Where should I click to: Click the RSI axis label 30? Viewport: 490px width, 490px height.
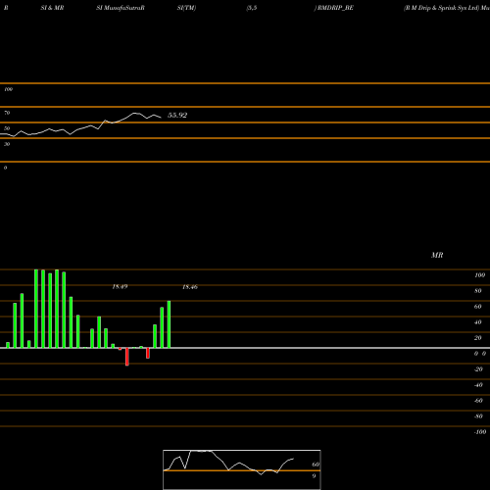coord(7,144)
